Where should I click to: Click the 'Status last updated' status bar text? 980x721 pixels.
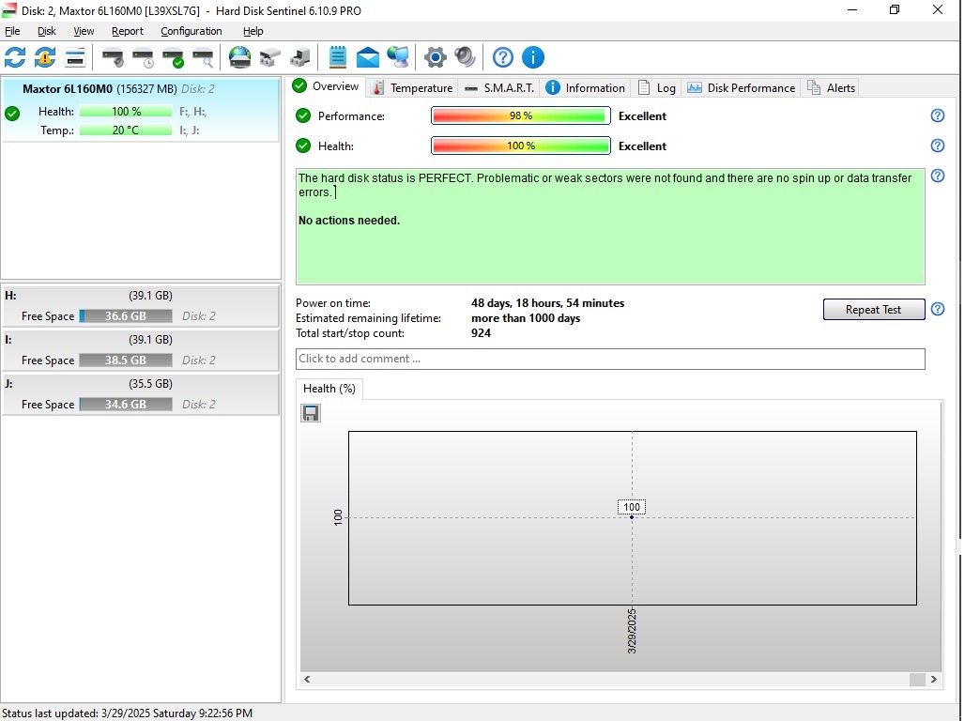point(127,713)
